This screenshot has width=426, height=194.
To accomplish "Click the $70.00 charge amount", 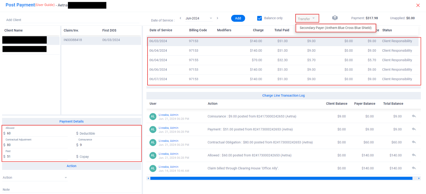I will coord(257,60).
